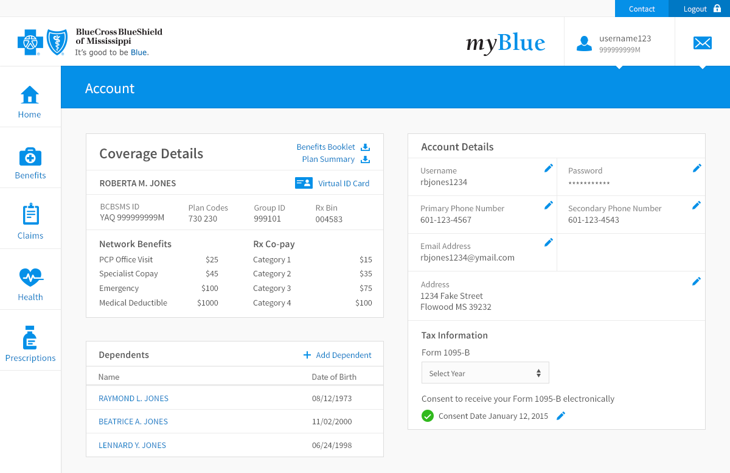Open the Select Year dropdown
The width and height of the screenshot is (730, 473).
[485, 372]
